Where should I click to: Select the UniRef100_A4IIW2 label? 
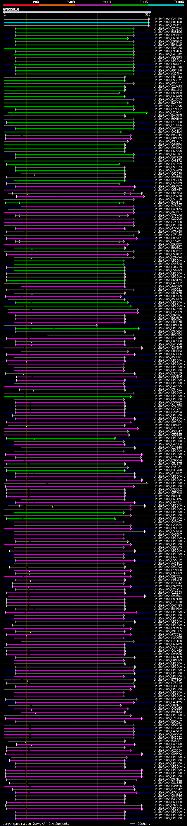click(x=168, y=564)
